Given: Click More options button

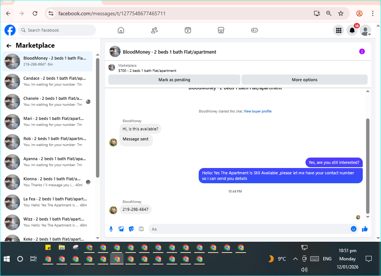Looking at the screenshot, I should pyautogui.click(x=304, y=80).
